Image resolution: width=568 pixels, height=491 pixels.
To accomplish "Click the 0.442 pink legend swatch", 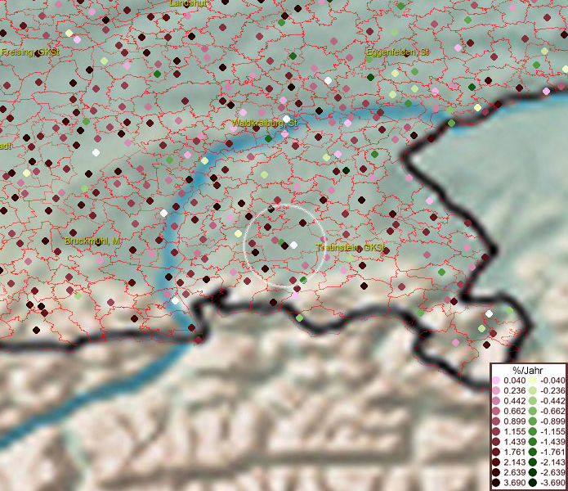I will pos(497,399).
